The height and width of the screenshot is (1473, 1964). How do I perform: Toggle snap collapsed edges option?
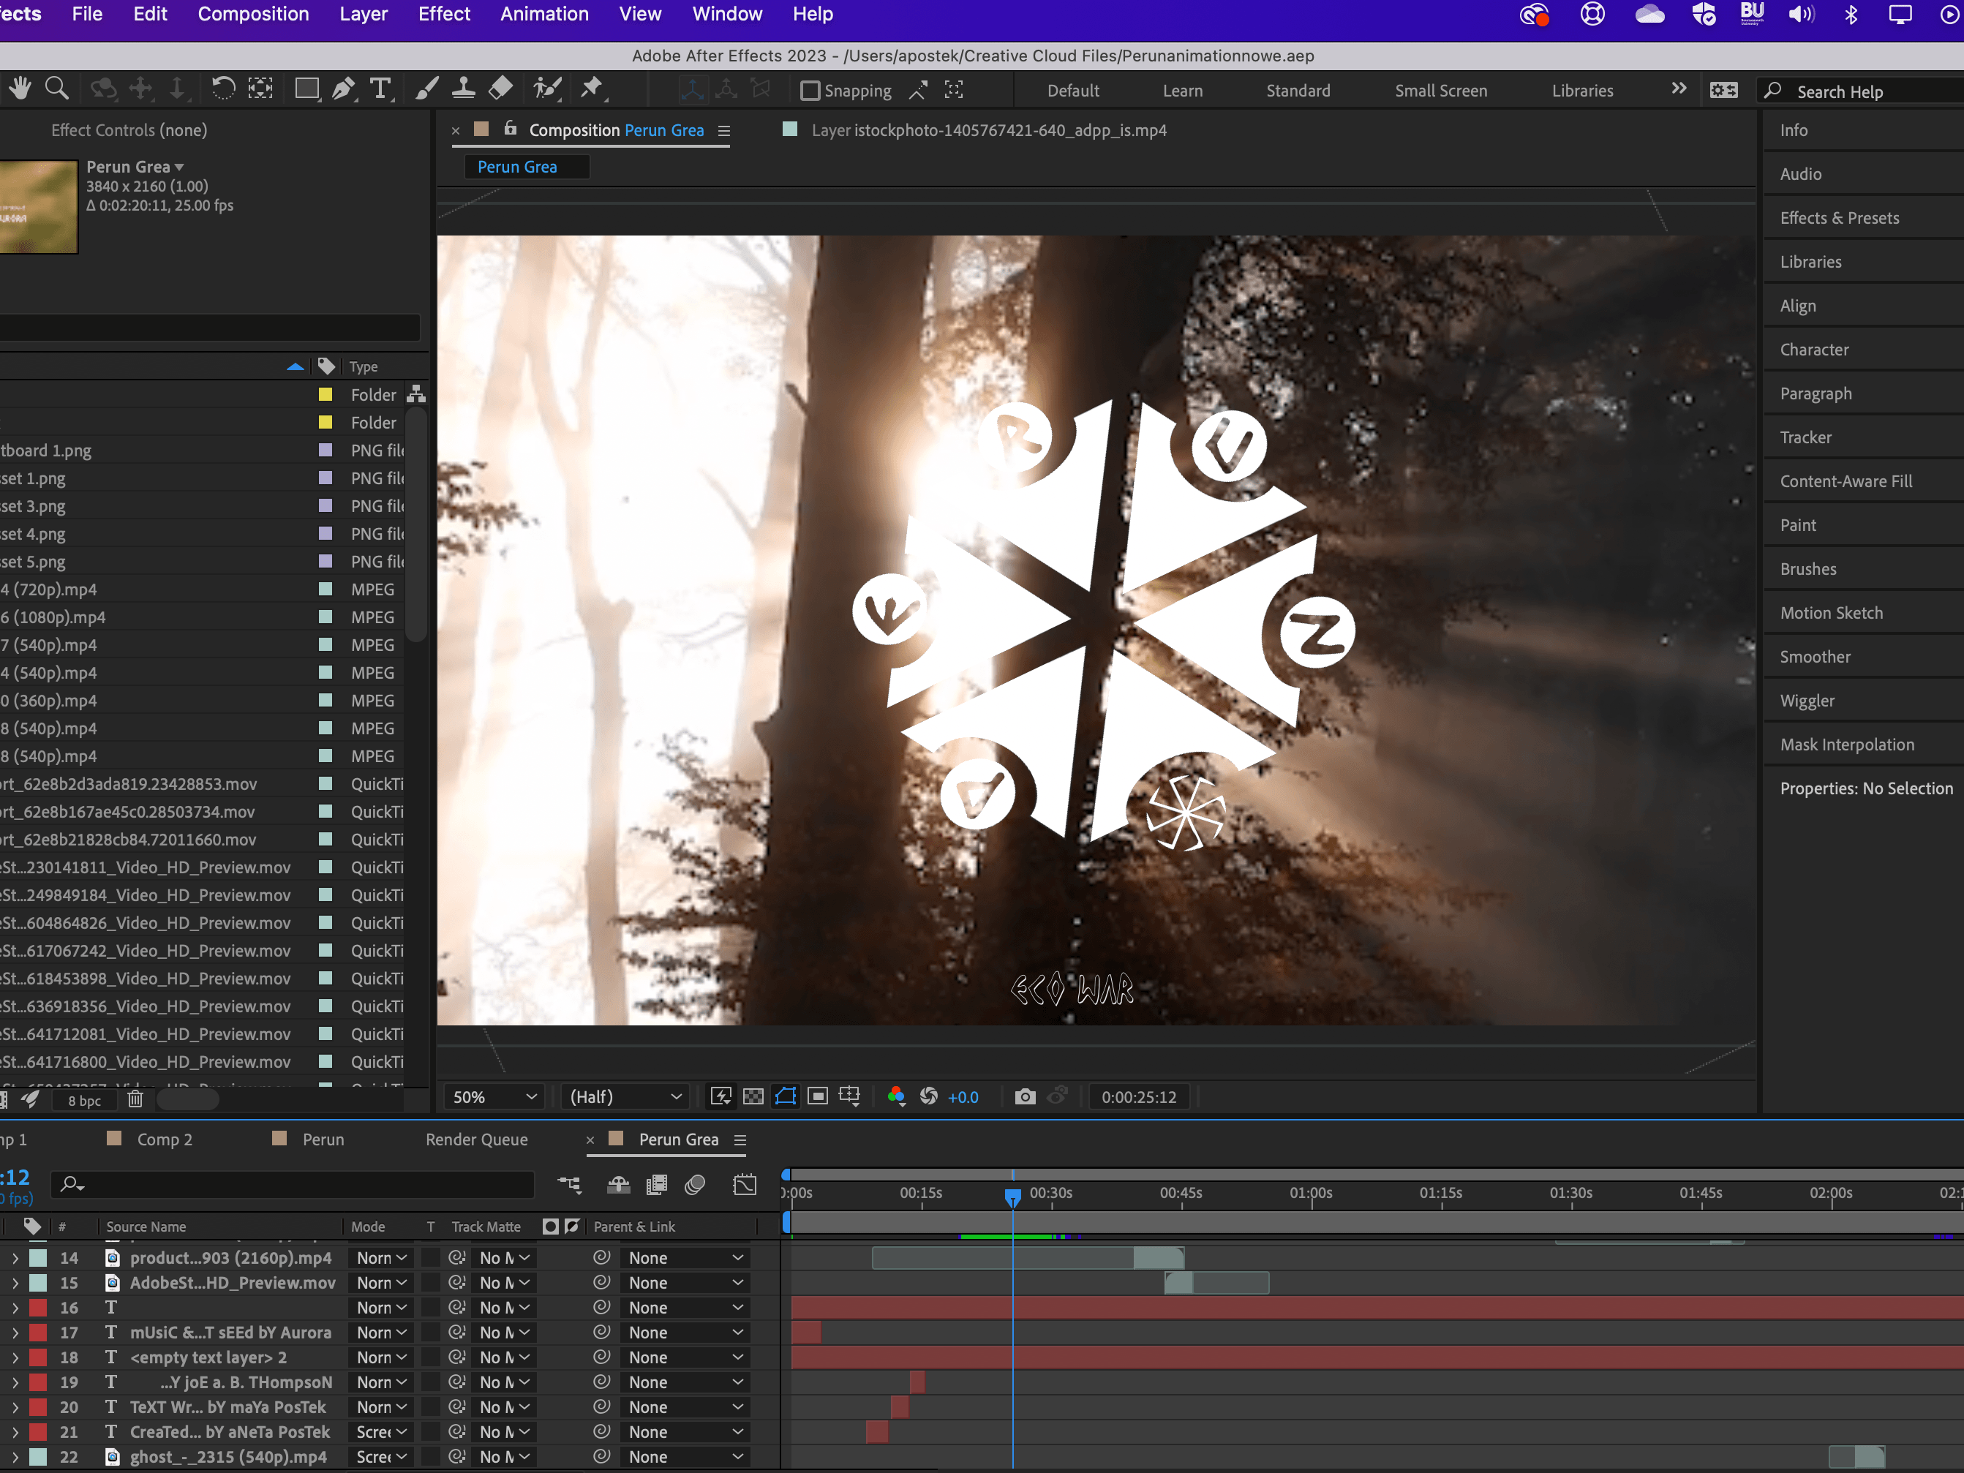pyautogui.click(x=954, y=90)
